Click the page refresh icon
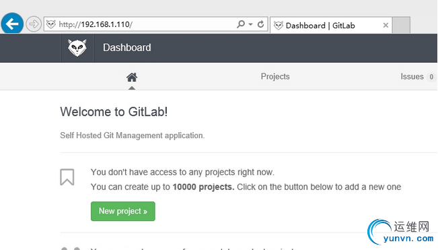Image resolution: width=438 pixels, height=250 pixels. click(x=260, y=24)
